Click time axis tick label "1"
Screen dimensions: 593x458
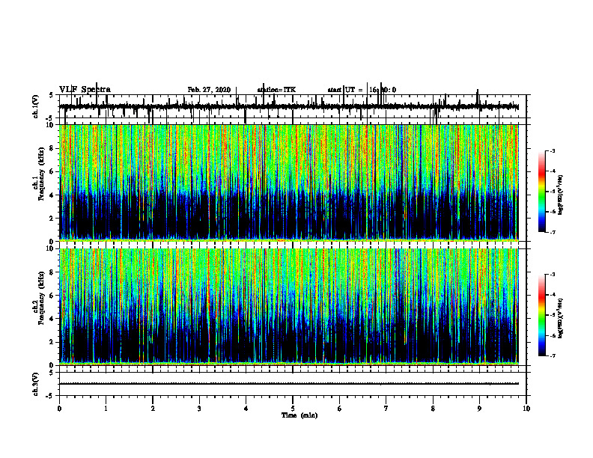(106, 409)
